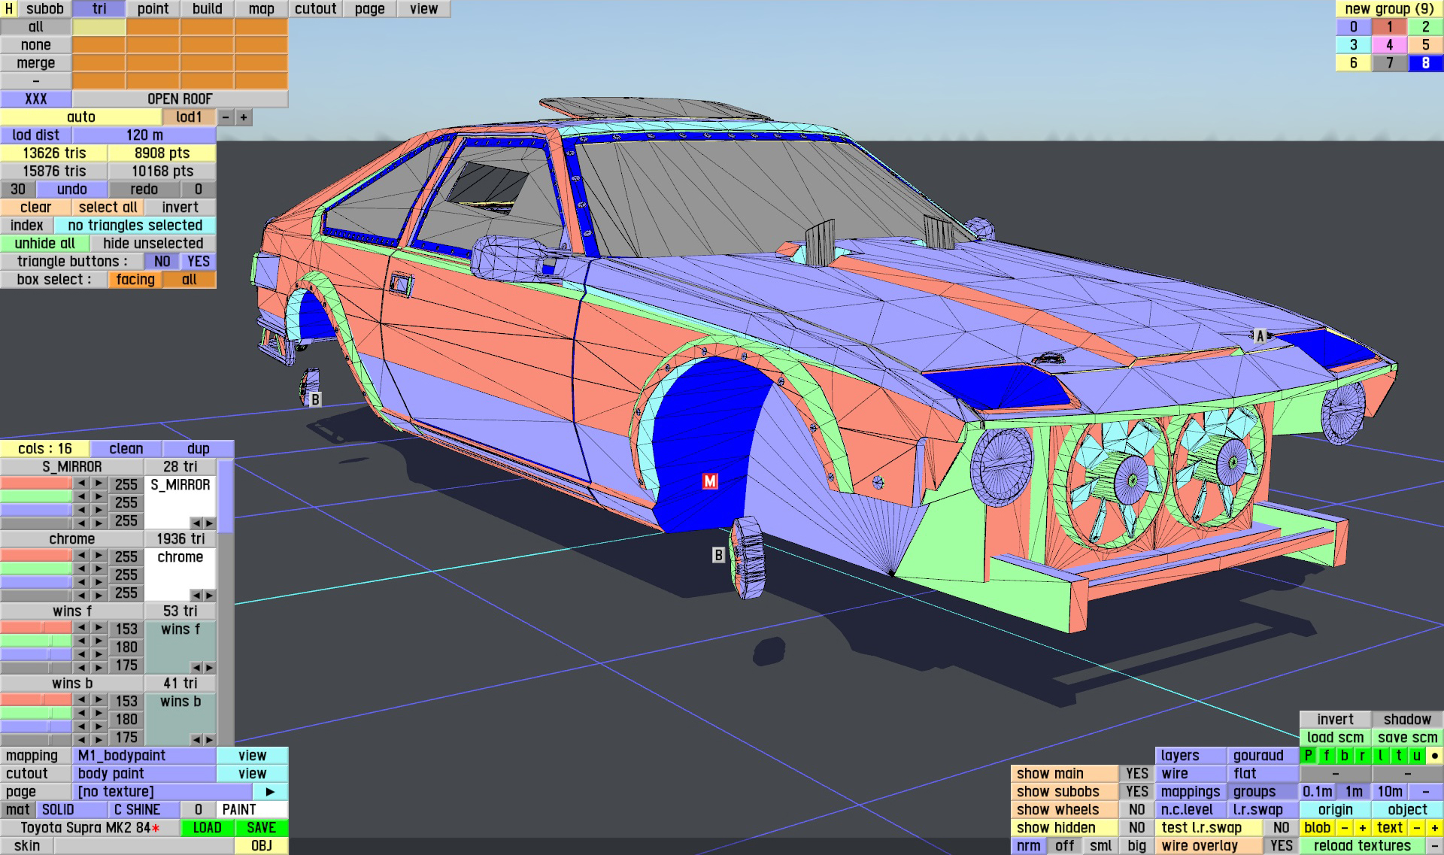1444x855 pixels.
Task: Open the body paint cutout selector
Action: pyautogui.click(x=144, y=774)
